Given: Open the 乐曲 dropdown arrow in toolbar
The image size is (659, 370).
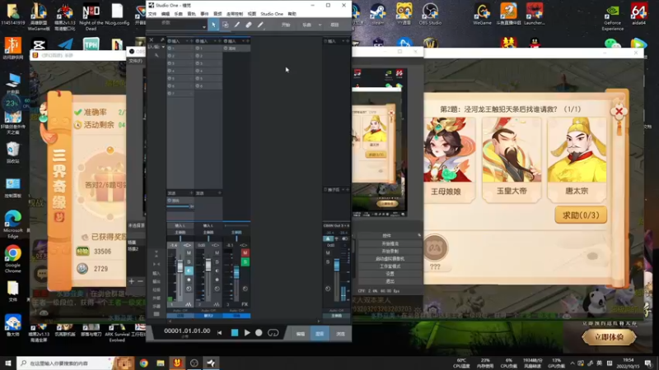Looking at the screenshot, I should [320, 25].
